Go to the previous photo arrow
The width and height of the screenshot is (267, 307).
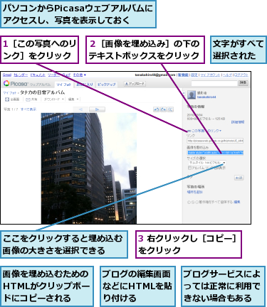(x=80, y=109)
